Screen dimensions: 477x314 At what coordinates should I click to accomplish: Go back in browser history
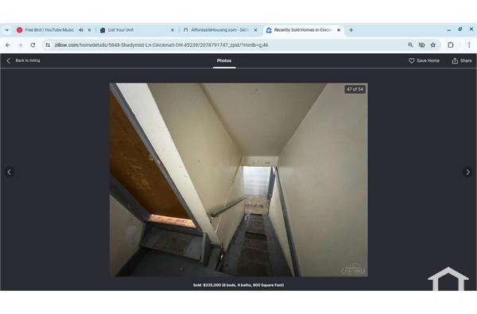click(8, 45)
